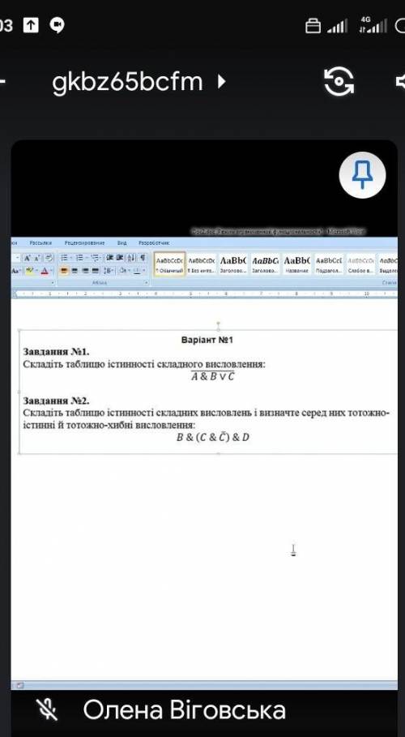The image size is (405, 737).
Task: Toggle the show paragraph marks pilcrow
Action: pyautogui.click(x=143, y=258)
